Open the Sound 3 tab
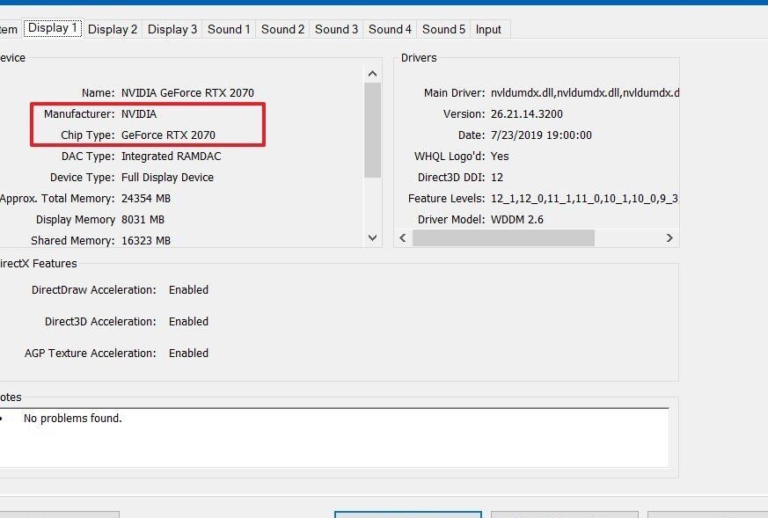The image size is (768, 518). [336, 29]
